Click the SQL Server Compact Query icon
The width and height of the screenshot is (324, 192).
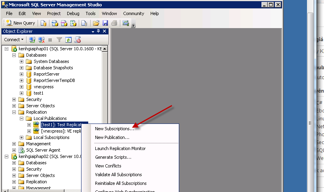click(84, 23)
